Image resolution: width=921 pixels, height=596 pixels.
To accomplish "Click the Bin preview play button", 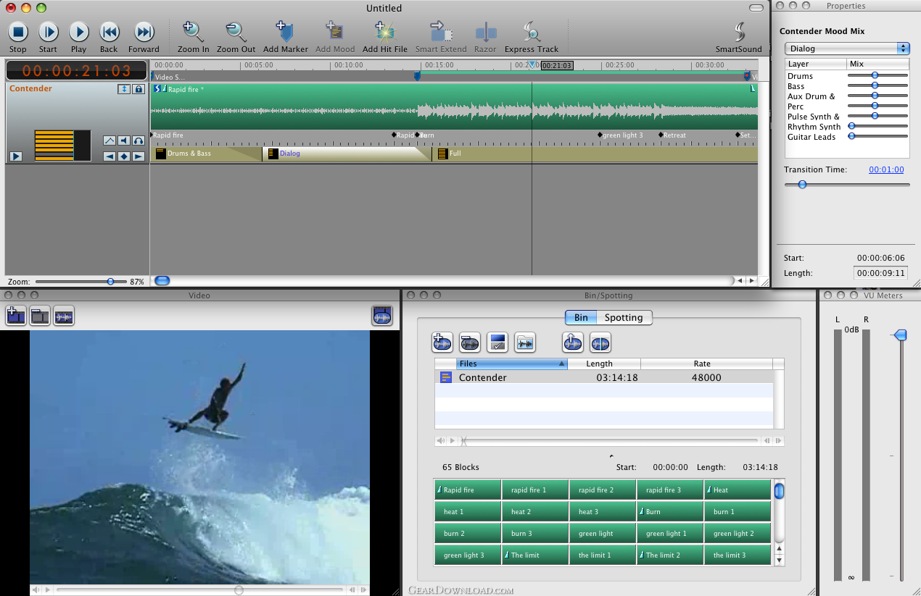I will [453, 440].
